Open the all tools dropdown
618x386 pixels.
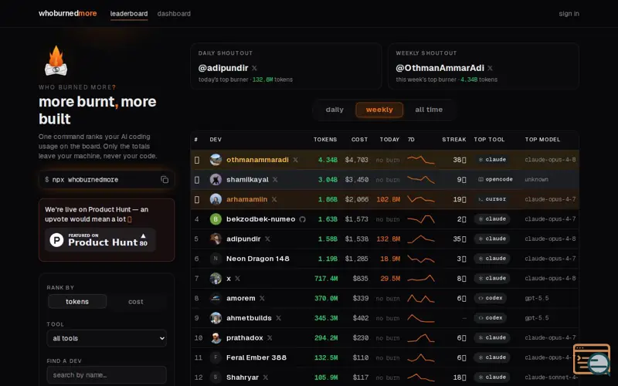(x=107, y=338)
